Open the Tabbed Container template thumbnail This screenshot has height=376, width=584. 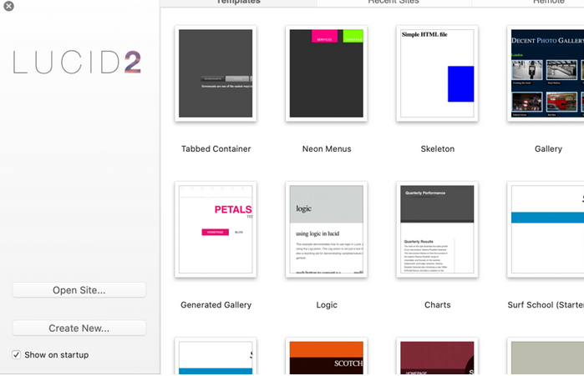[x=216, y=73]
